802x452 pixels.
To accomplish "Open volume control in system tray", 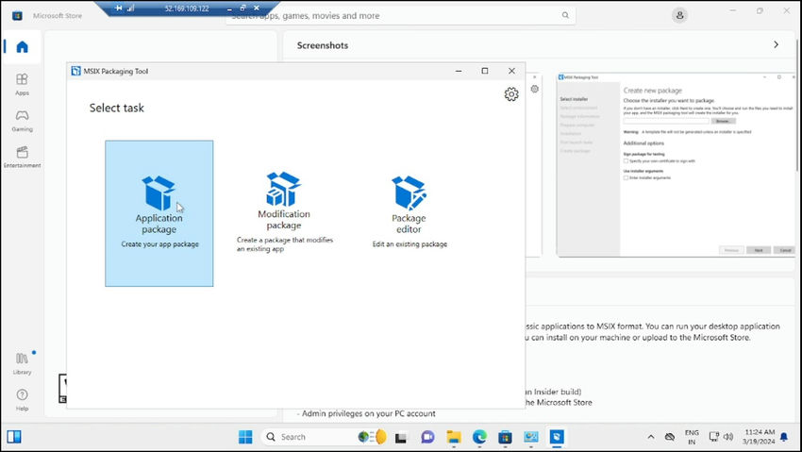I will 728,437.
